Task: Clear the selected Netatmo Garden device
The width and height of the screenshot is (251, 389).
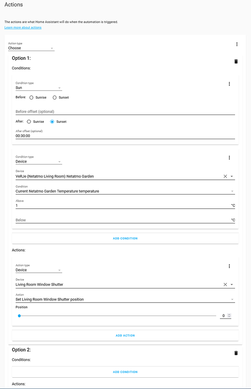Action: [x=225, y=176]
